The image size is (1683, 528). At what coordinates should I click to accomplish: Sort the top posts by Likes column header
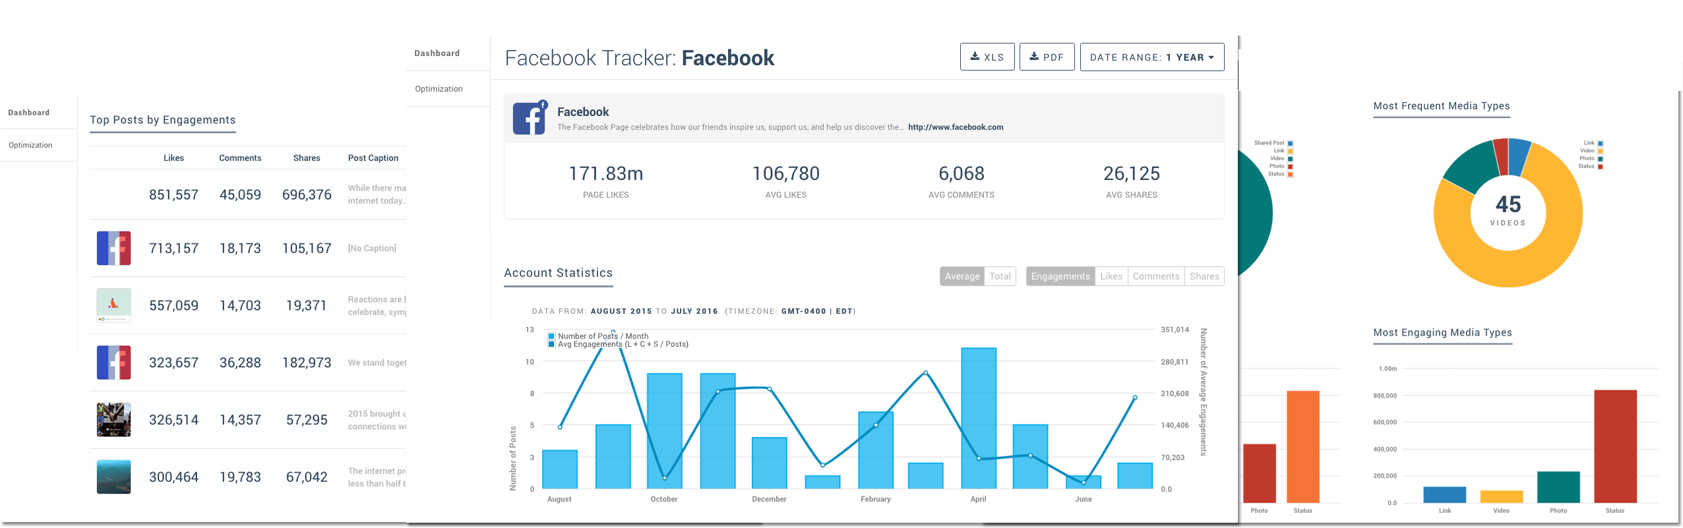pyautogui.click(x=173, y=158)
